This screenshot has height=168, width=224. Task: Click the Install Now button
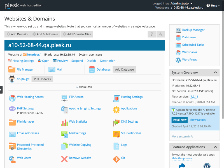click(x=179, y=120)
